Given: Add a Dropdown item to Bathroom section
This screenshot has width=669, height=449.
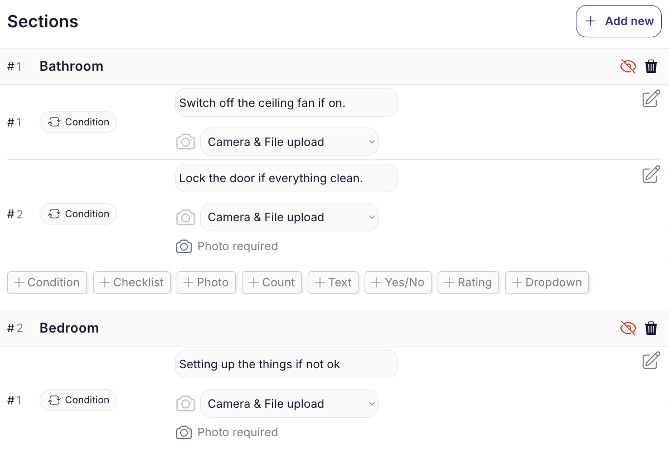Looking at the screenshot, I should (546, 282).
